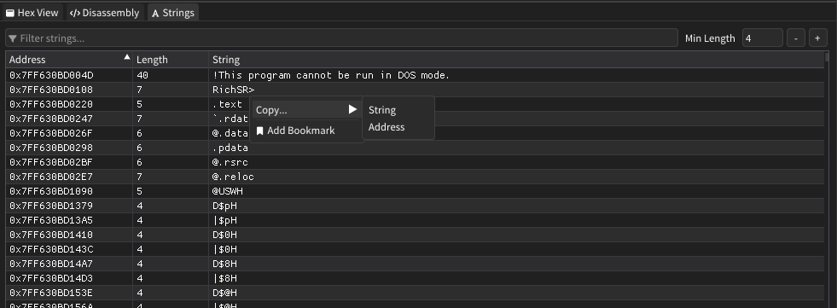
Task: Select address 0x7FF630BD02BF
Action: (51, 162)
